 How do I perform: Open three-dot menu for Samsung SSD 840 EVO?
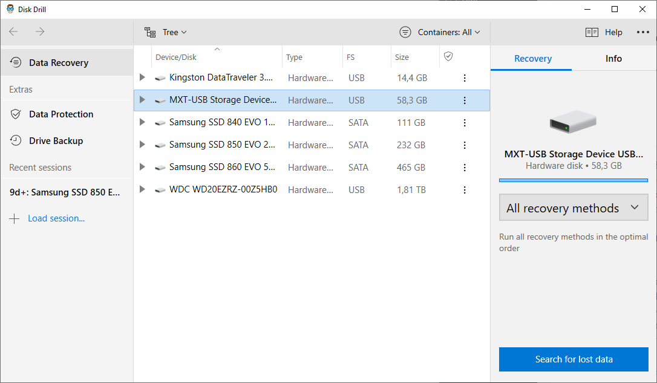pos(465,123)
